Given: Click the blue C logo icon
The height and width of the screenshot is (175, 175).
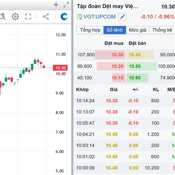Looking at the screenshot, I should (x=64, y=17).
